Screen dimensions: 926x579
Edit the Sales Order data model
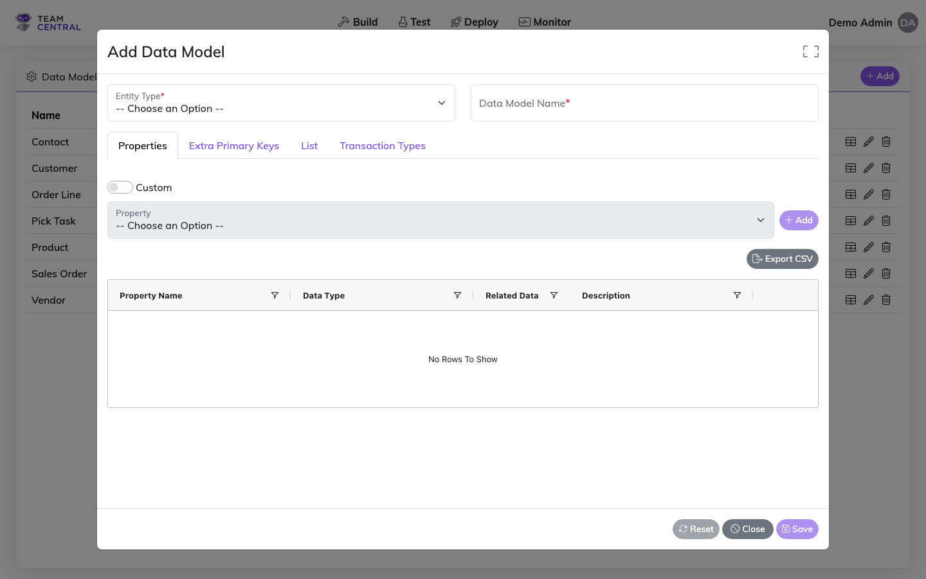tap(869, 273)
